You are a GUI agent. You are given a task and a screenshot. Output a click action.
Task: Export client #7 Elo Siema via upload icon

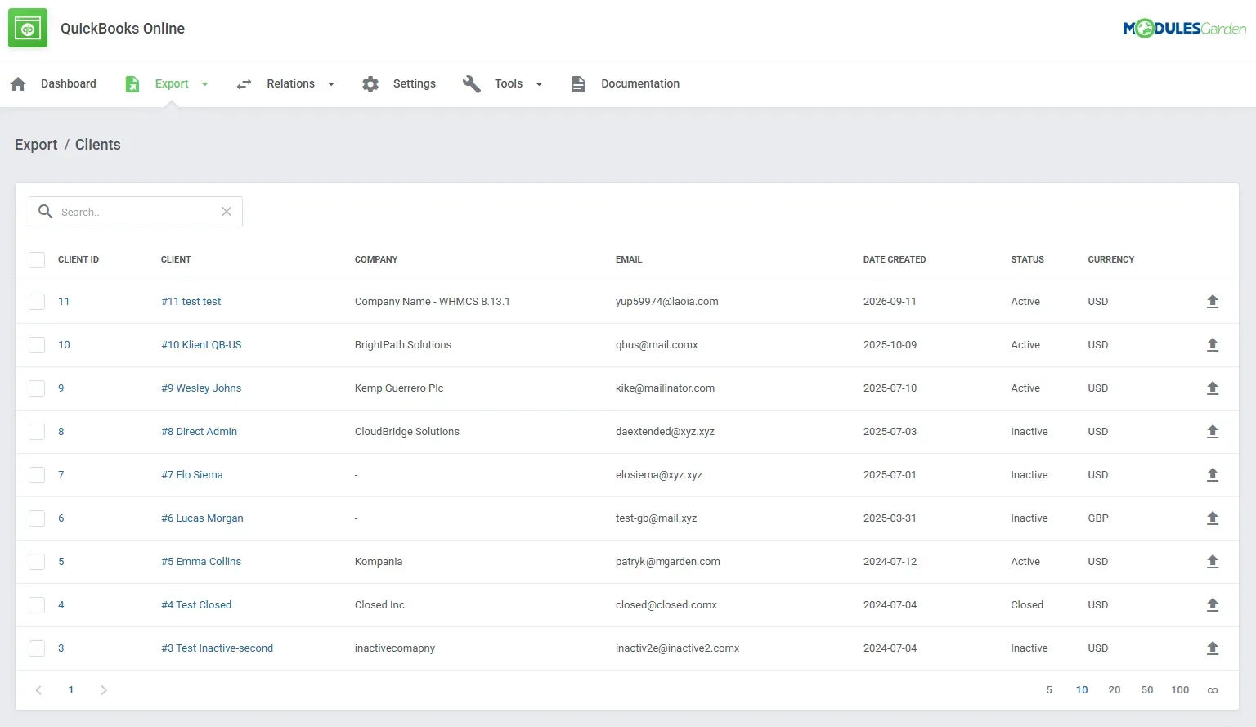1213,475
